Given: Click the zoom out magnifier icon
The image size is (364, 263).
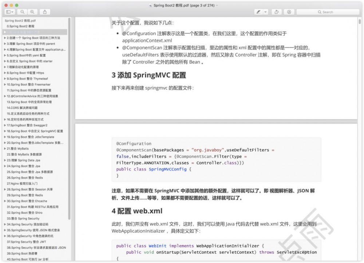Looking at the screenshot, I should tap(22, 12).
